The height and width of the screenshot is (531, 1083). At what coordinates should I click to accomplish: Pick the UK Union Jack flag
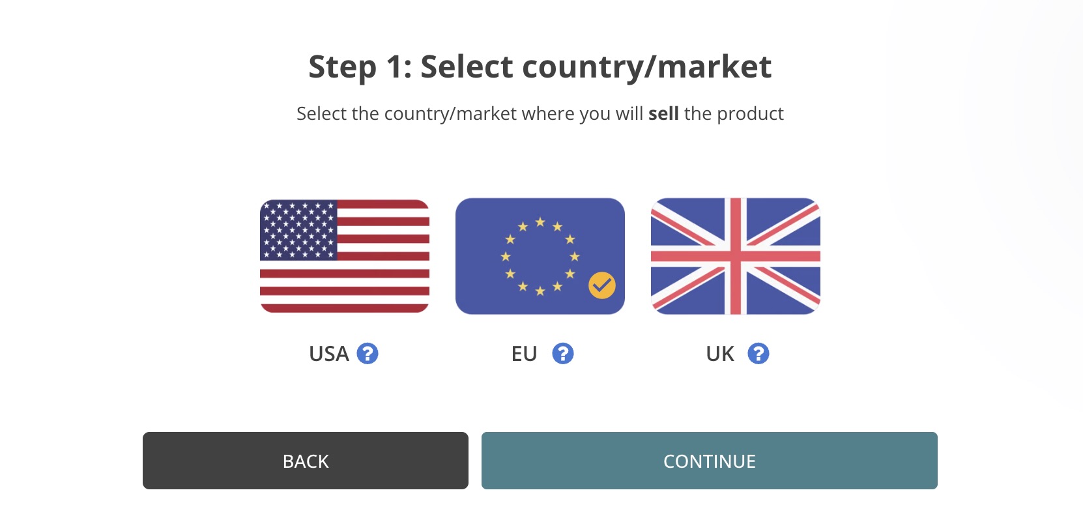click(736, 256)
